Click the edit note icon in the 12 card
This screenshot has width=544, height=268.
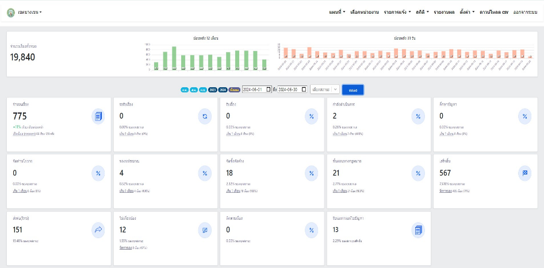click(x=205, y=230)
